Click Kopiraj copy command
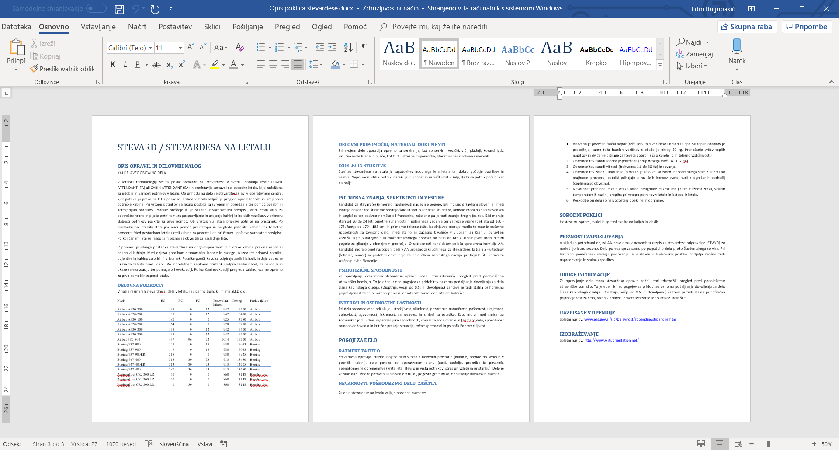Viewport: 839px width, 450px height. point(45,56)
